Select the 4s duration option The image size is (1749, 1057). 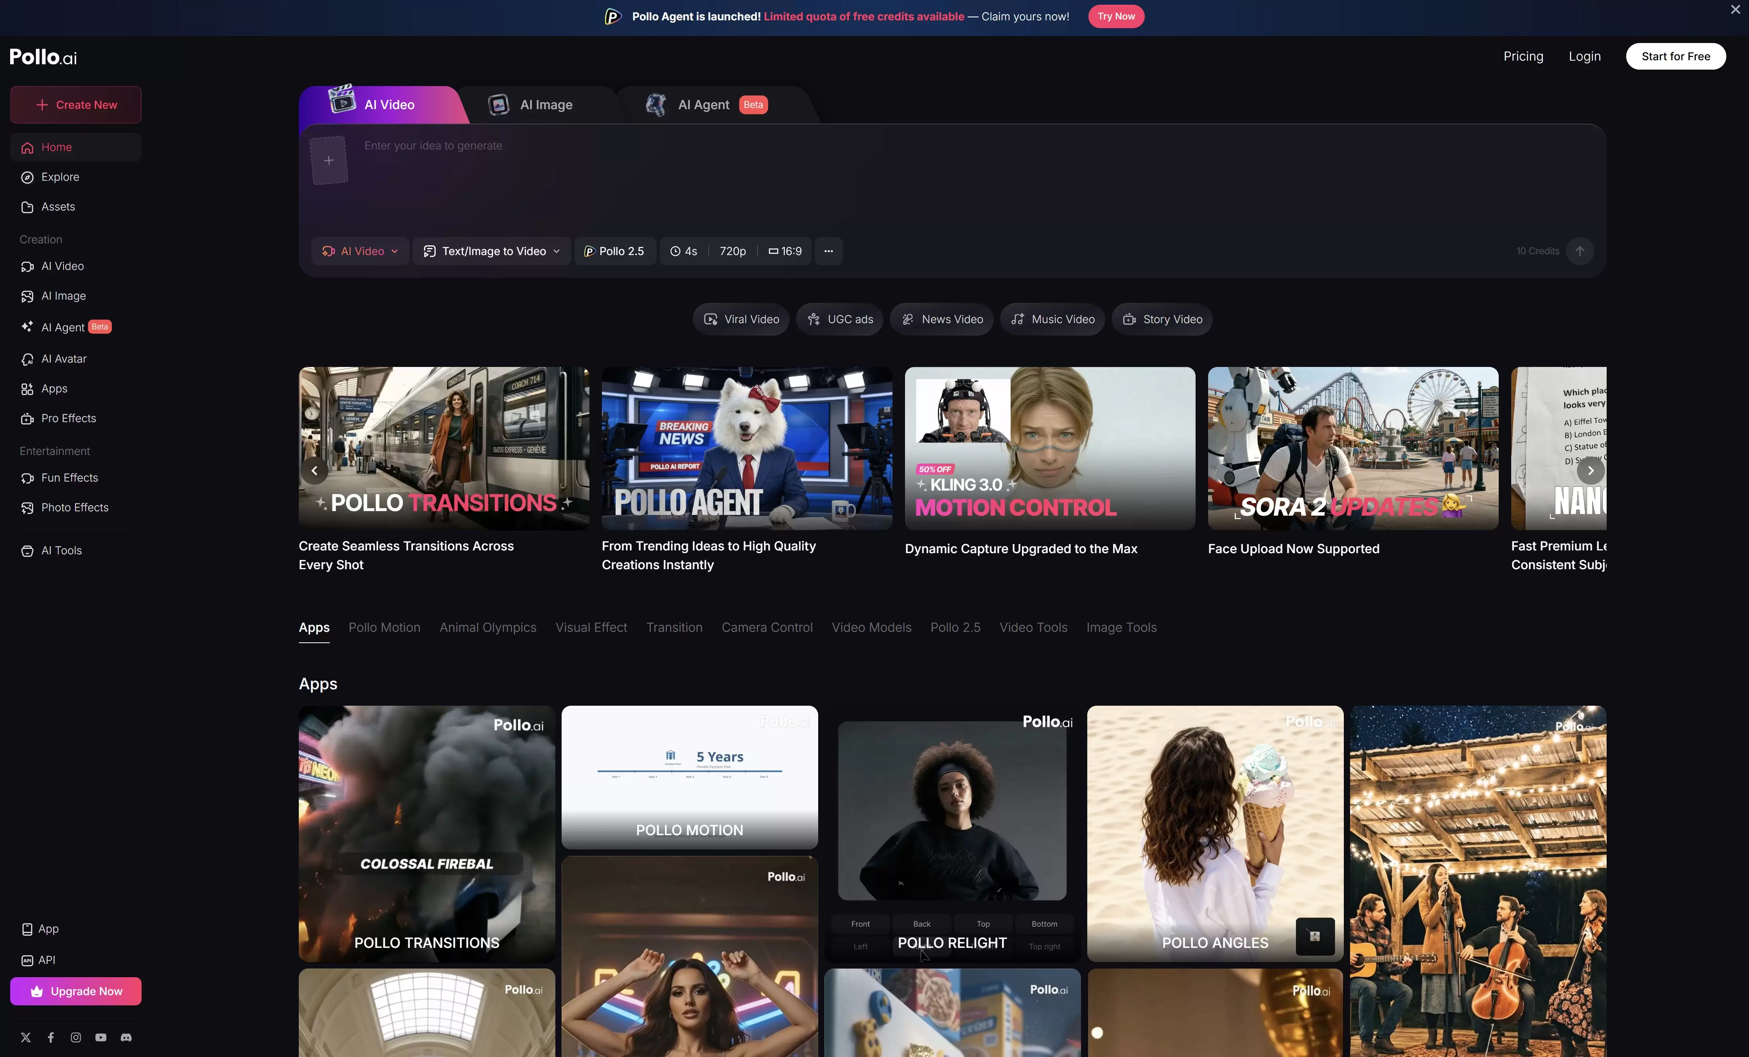684,251
